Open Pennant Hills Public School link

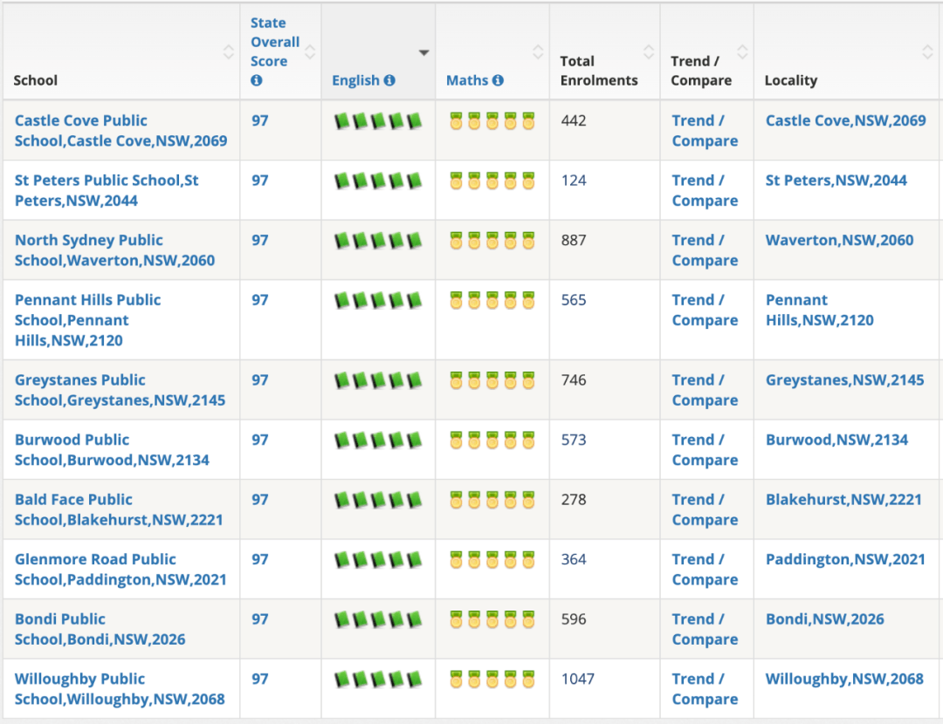pyautogui.click(x=88, y=320)
